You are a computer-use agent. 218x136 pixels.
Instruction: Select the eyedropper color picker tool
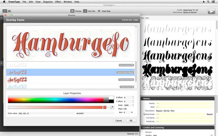[x=112, y=107]
